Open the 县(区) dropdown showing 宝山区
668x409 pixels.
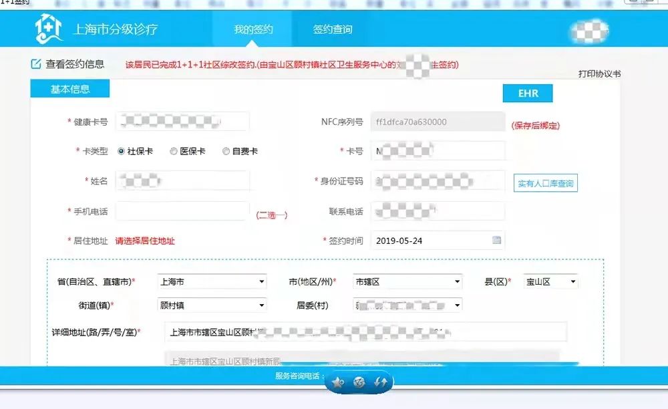pyautogui.click(x=550, y=281)
